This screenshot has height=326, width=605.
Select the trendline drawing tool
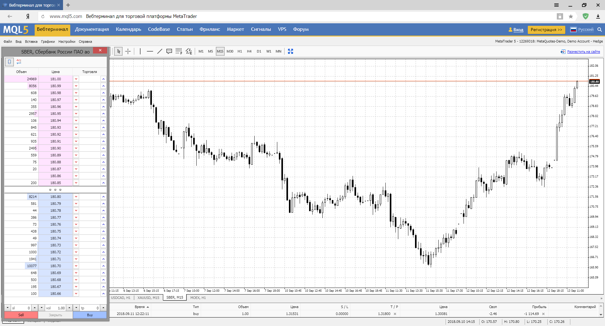pyautogui.click(x=160, y=51)
